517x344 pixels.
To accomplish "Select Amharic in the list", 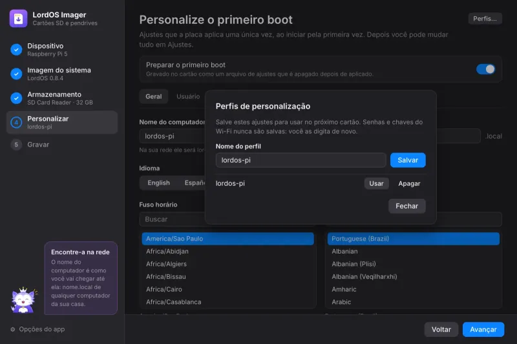I will point(414,289).
